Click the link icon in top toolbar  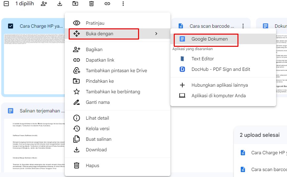[x=107, y=4]
